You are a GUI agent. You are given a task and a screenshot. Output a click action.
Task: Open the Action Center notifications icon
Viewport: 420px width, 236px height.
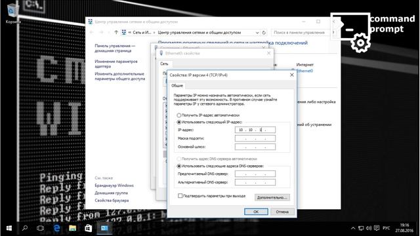coord(377,228)
